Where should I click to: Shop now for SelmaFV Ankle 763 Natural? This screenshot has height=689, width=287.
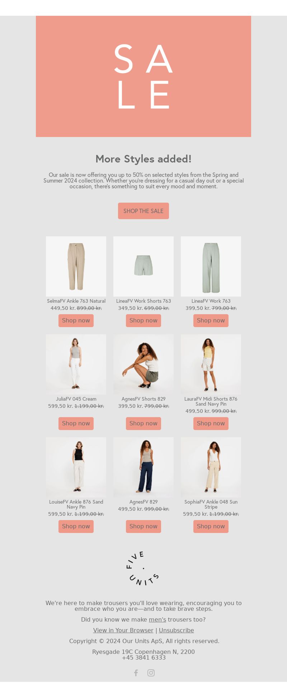tap(76, 321)
